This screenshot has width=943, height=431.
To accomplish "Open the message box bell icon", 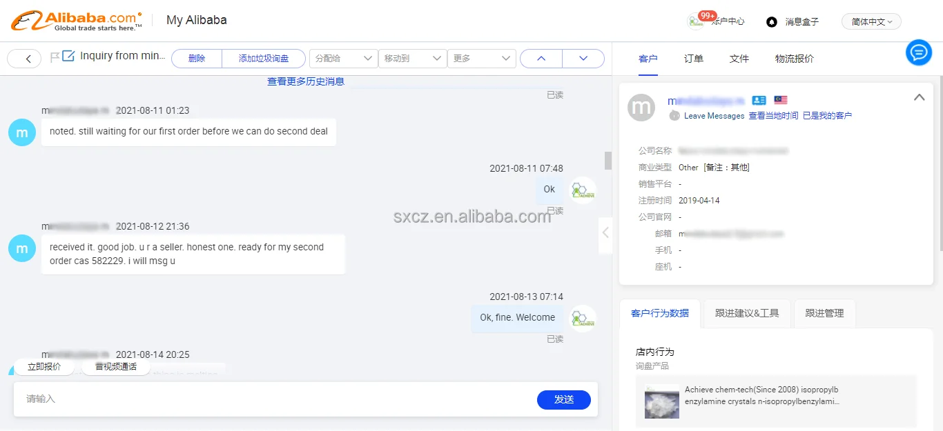I will (772, 21).
